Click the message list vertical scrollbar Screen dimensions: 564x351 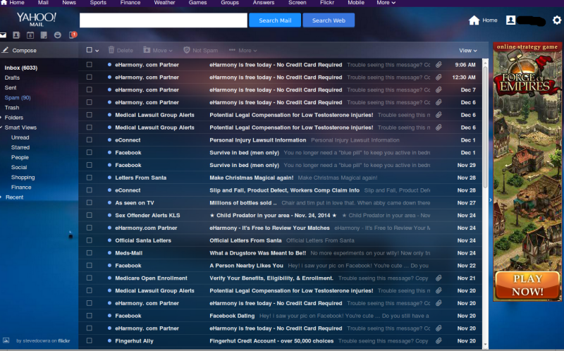point(485,124)
